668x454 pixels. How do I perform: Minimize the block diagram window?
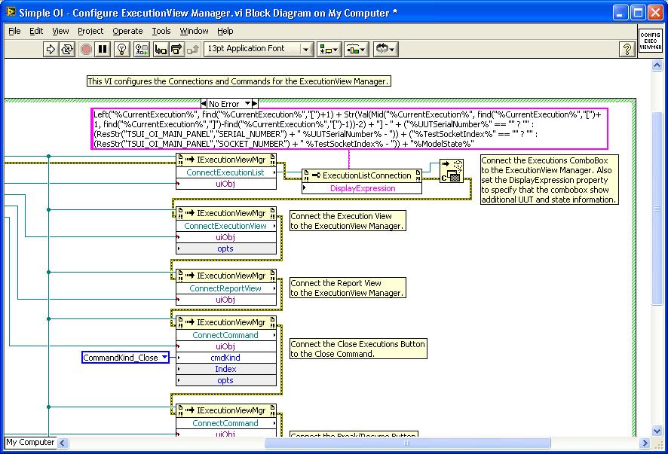tap(621, 12)
